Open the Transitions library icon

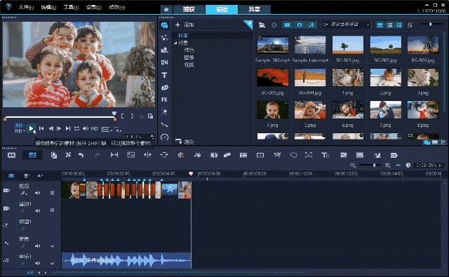pyautogui.click(x=164, y=62)
